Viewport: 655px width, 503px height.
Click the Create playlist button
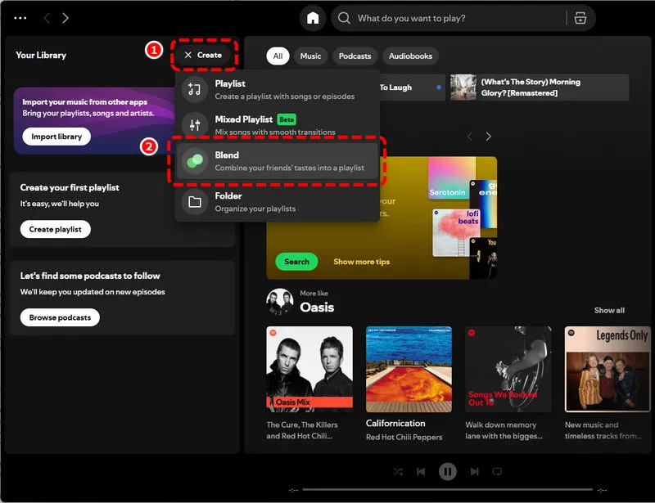55,229
